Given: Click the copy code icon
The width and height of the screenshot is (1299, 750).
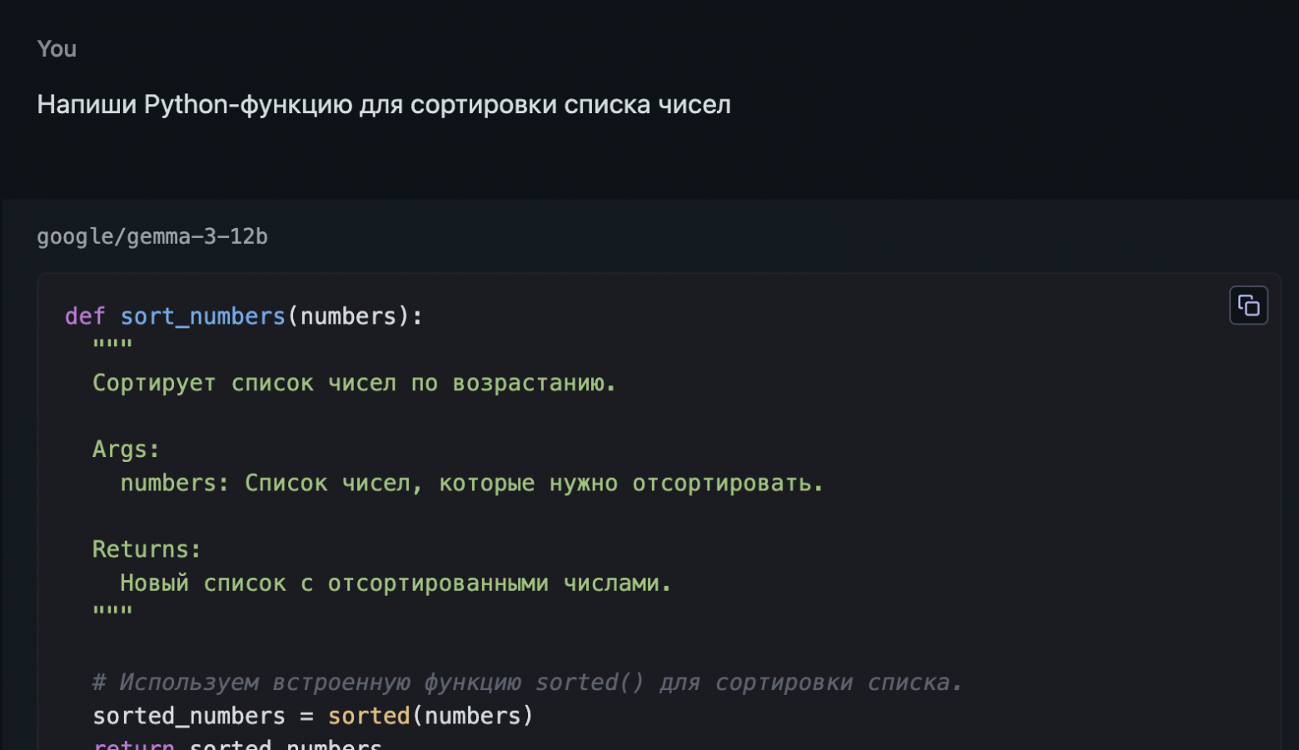Looking at the screenshot, I should click(1248, 305).
